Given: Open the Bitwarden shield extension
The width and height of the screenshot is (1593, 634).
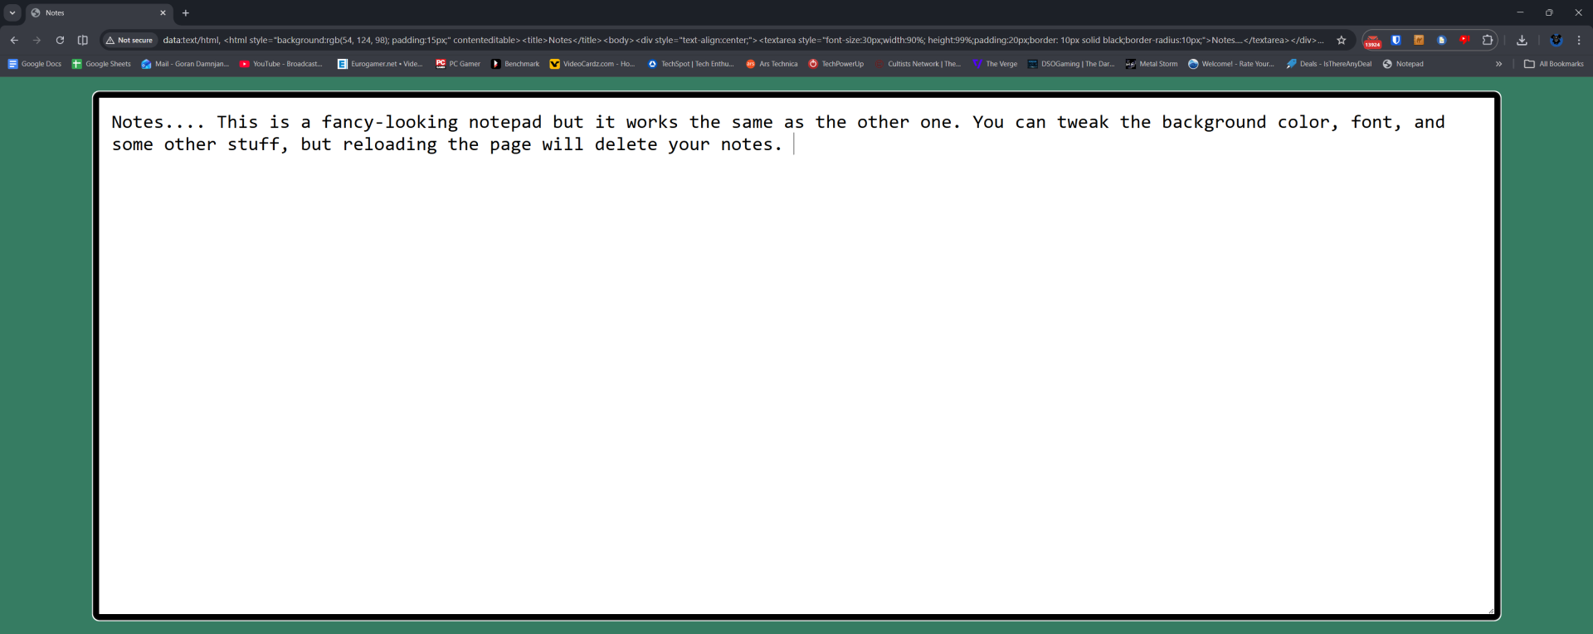Looking at the screenshot, I should [x=1396, y=40].
